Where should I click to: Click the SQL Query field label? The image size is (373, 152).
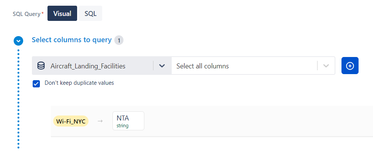pyautogui.click(x=26, y=14)
